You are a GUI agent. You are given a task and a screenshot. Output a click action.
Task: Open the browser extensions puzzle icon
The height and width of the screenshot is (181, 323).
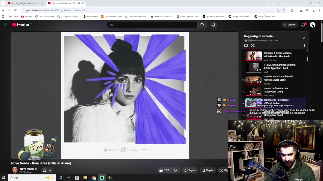[x=292, y=10]
